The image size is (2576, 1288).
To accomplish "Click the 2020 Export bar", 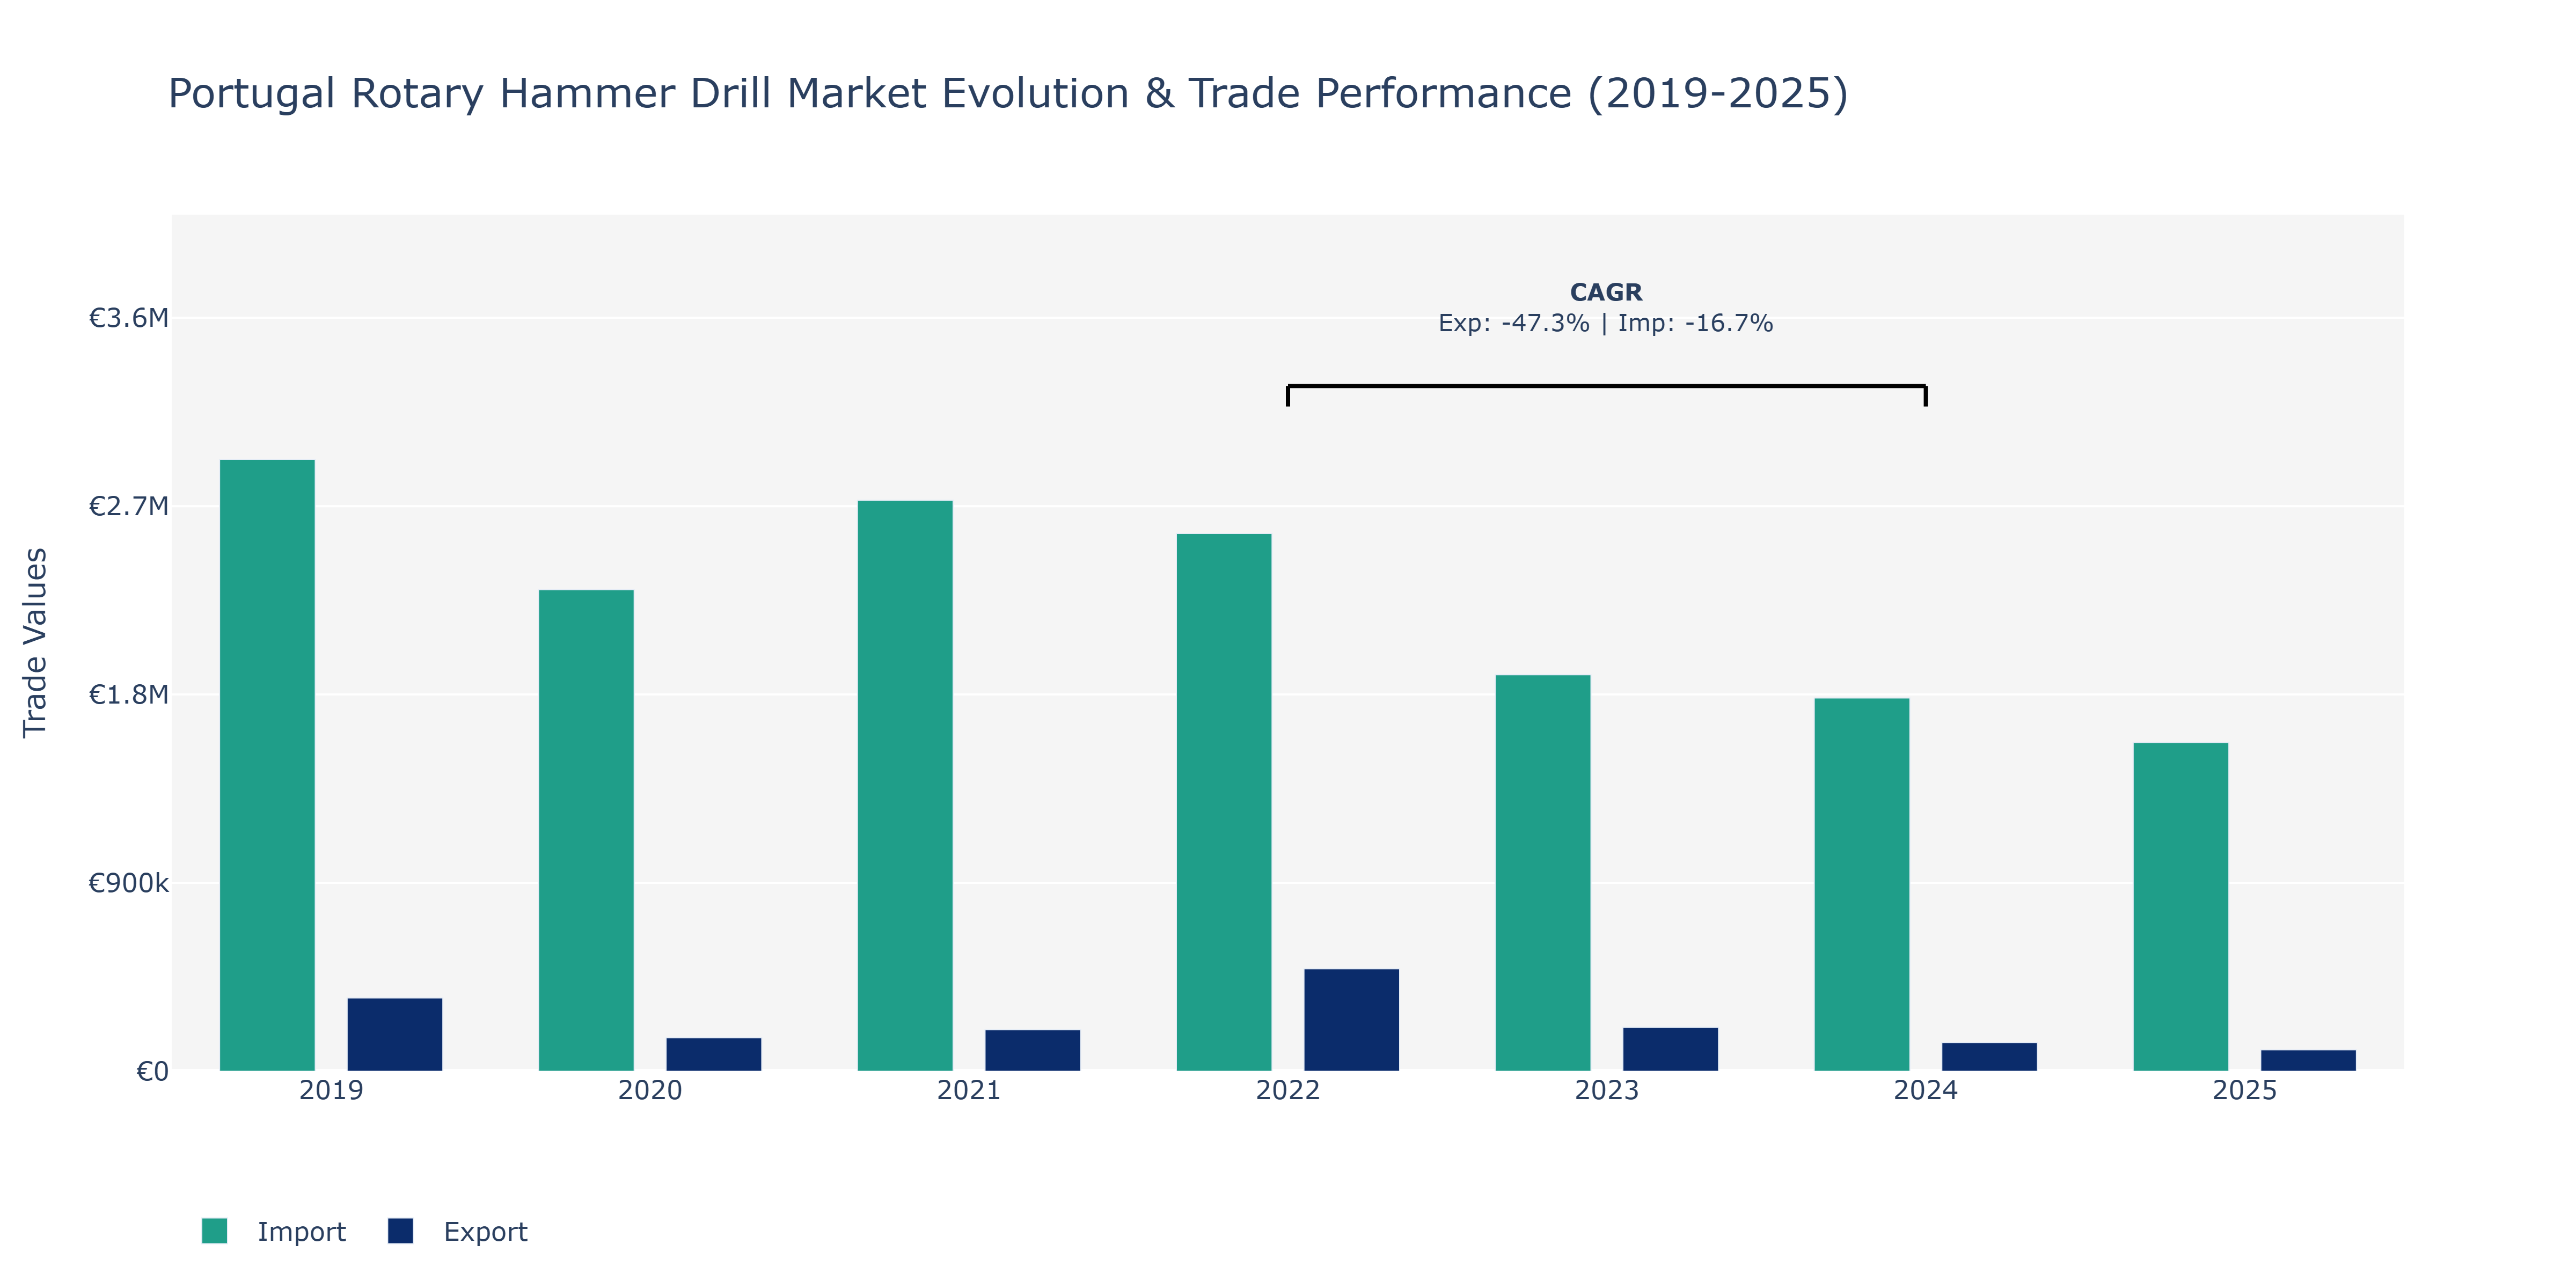I will [714, 1054].
